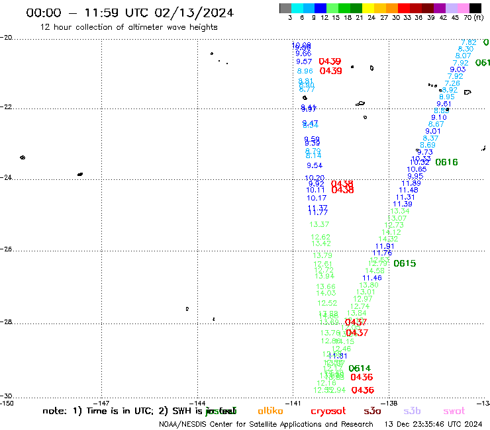490x430 pixels.
Task: Click the wave height value '12.62'
Action: (x=320, y=237)
